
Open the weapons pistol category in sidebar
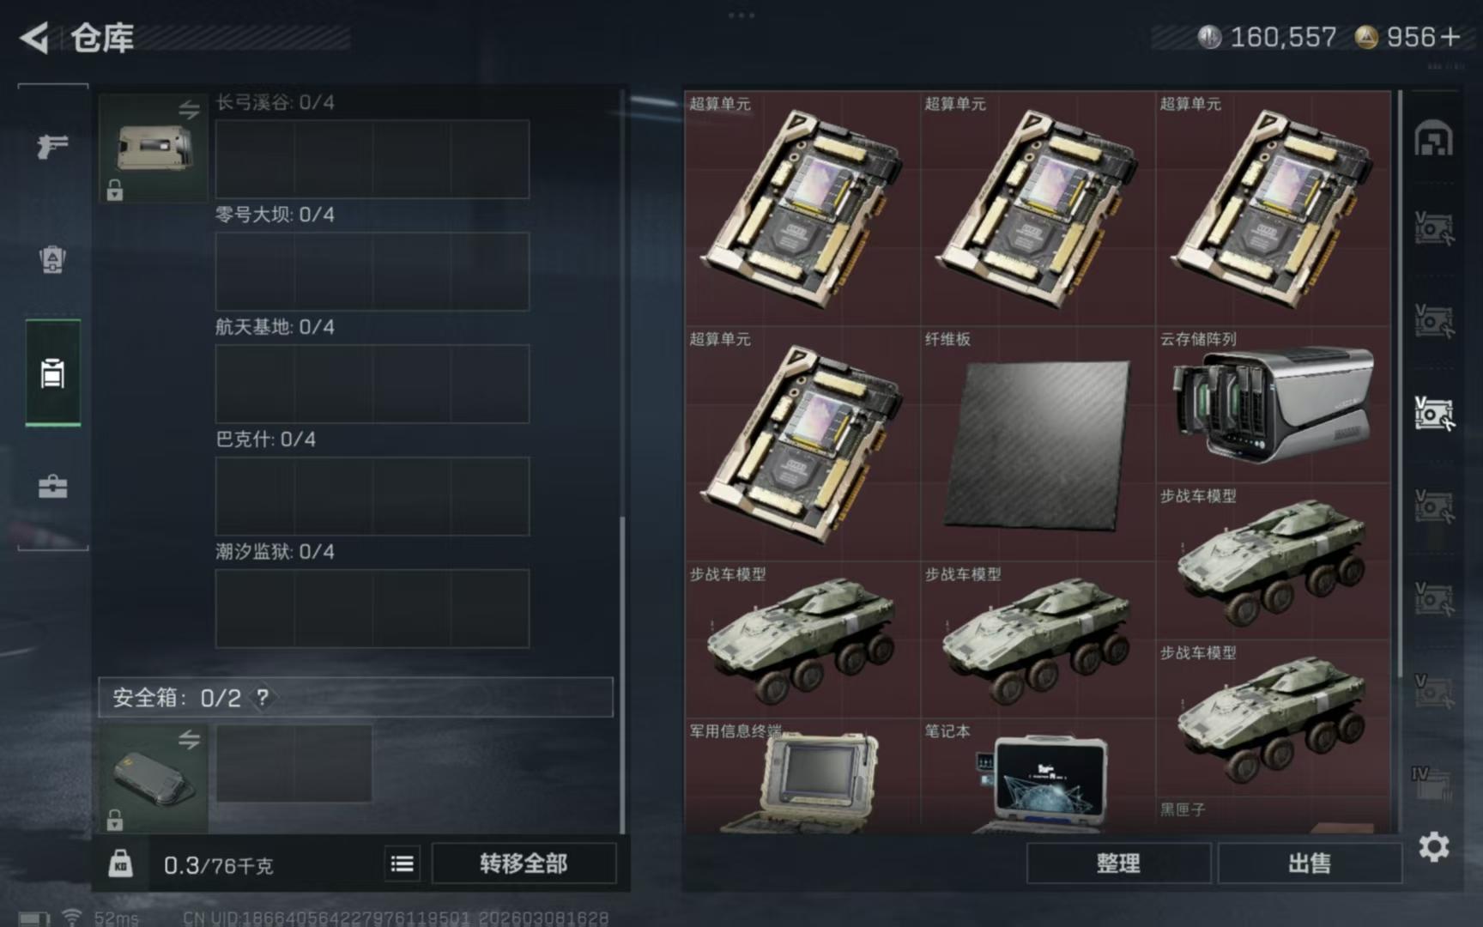[52, 146]
